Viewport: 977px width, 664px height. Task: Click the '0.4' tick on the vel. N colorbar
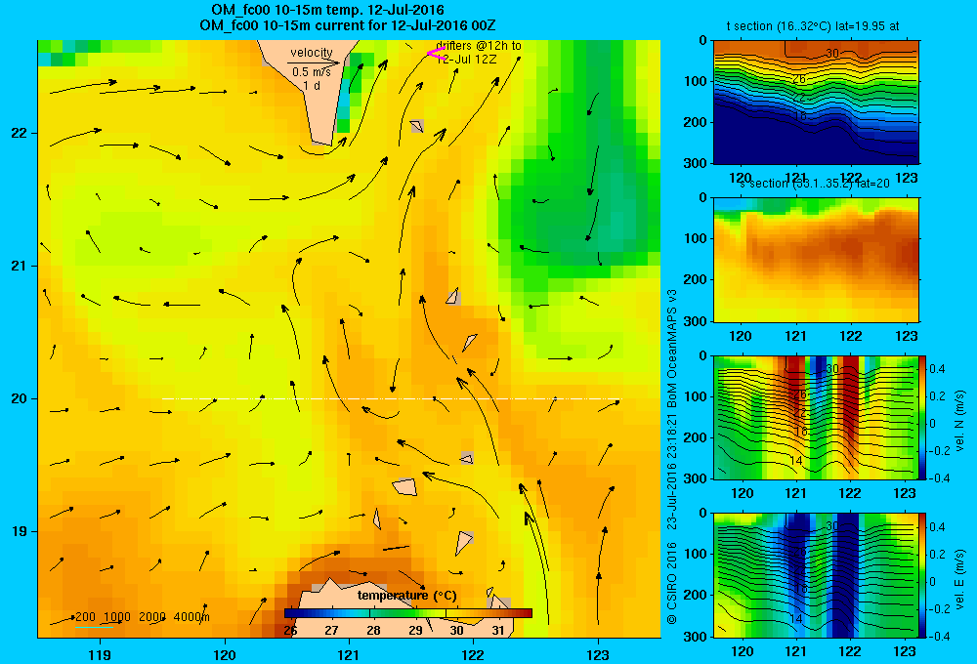pos(937,369)
